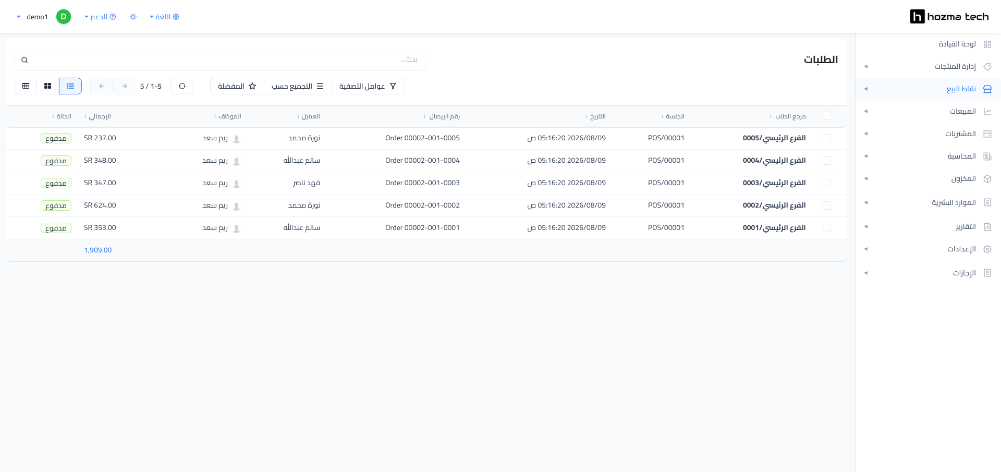Screen dimensions: 1001x472
Task: Expand the المبيعات arrow
Action: point(866,112)
